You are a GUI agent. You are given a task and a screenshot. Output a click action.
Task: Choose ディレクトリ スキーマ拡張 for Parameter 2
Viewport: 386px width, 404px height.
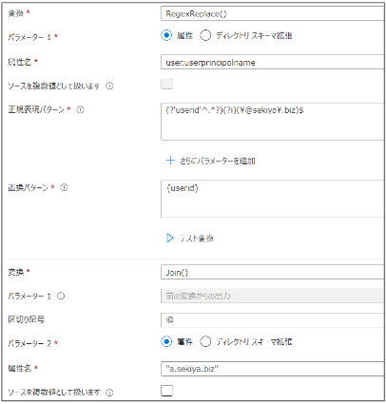click(205, 342)
